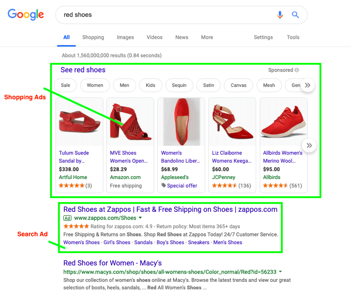
Task: Switch to the Images tab
Action: 125,37
